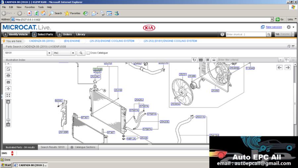Open the Favorites menu in IE
The height and width of the screenshot is (168, 298).
[x=30, y=7]
